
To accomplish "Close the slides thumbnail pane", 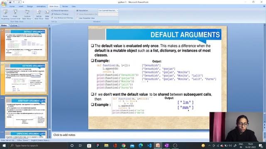I will 49,25.
